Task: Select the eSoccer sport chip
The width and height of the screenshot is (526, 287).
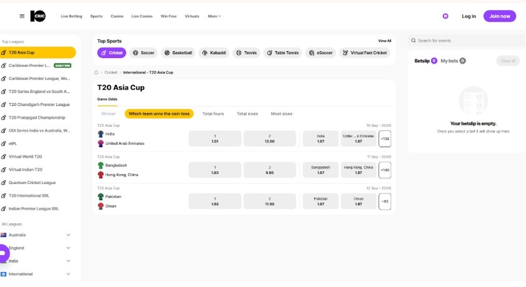Action: [320, 53]
